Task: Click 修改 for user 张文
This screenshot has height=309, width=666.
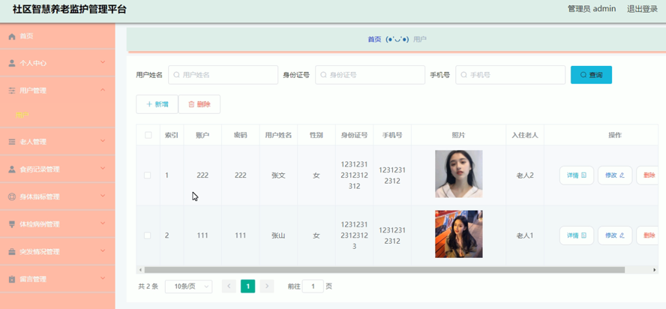Action: (615, 175)
